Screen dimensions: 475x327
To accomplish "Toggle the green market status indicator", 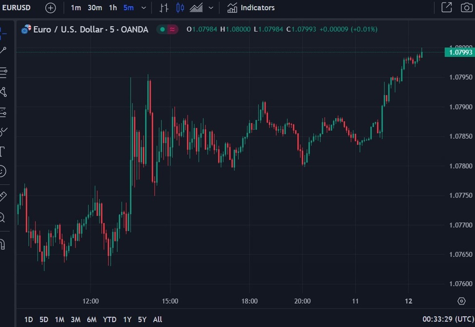I will point(162,29).
